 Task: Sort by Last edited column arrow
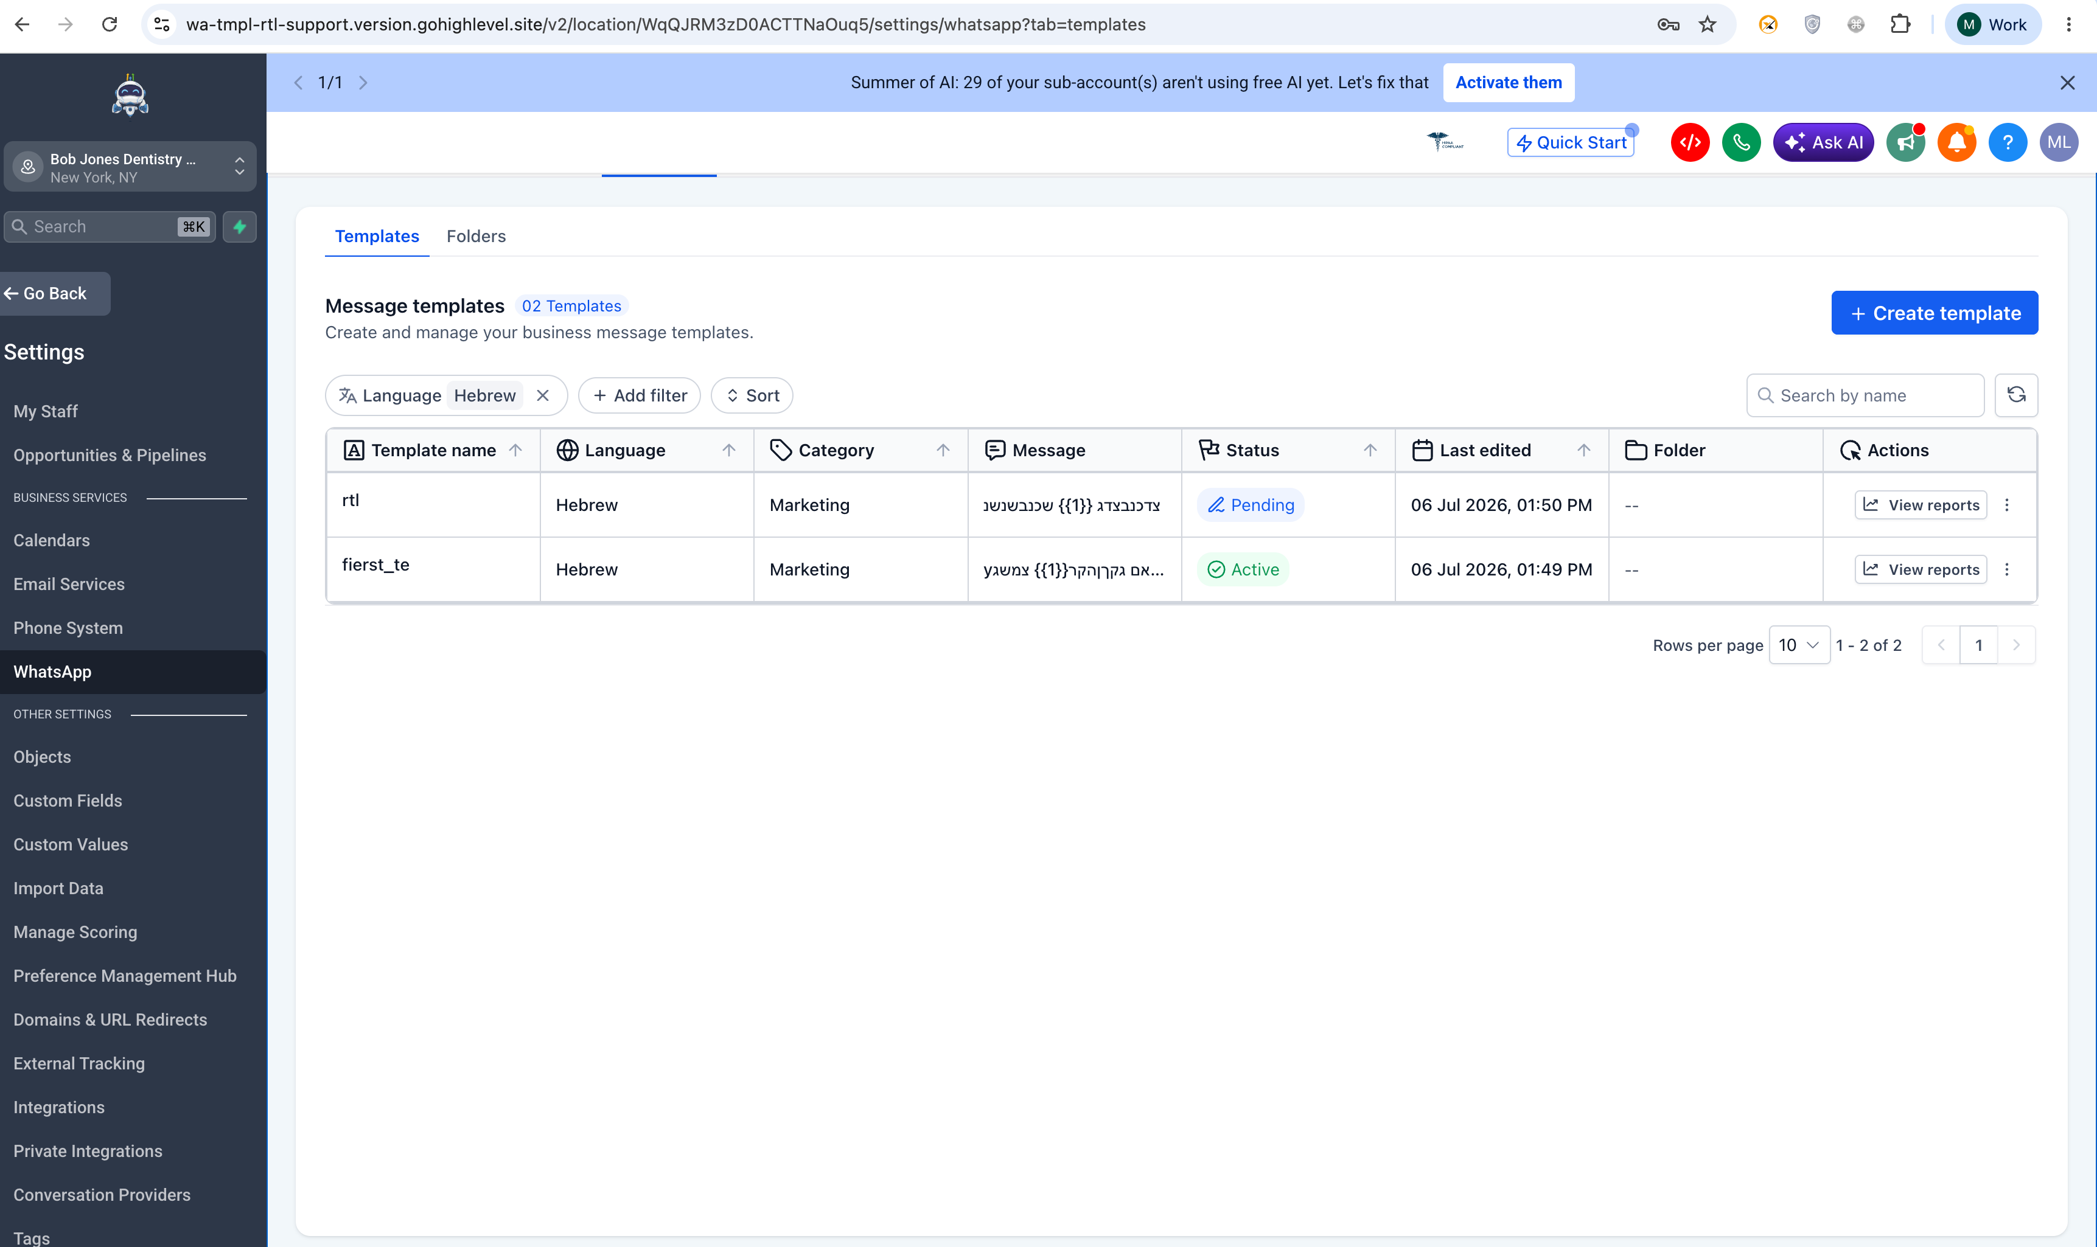pyautogui.click(x=1583, y=450)
